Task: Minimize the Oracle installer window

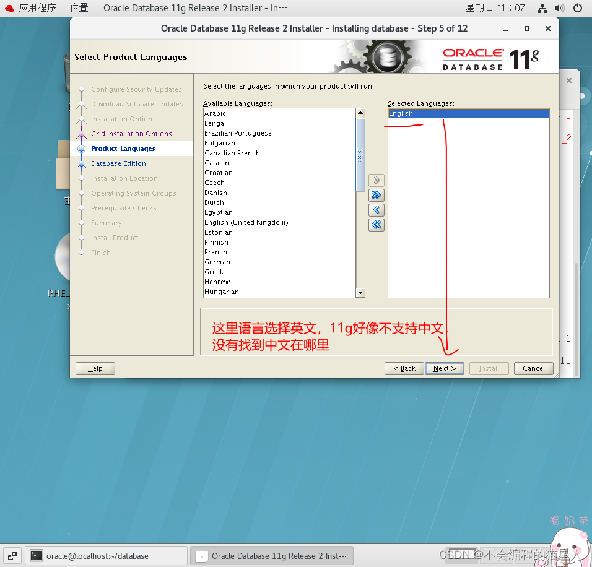Action: coord(506,28)
